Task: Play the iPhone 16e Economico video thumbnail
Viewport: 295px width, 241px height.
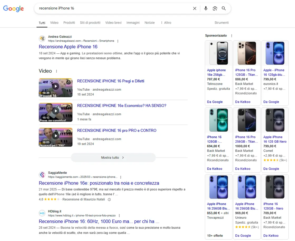Action: tap(56, 112)
